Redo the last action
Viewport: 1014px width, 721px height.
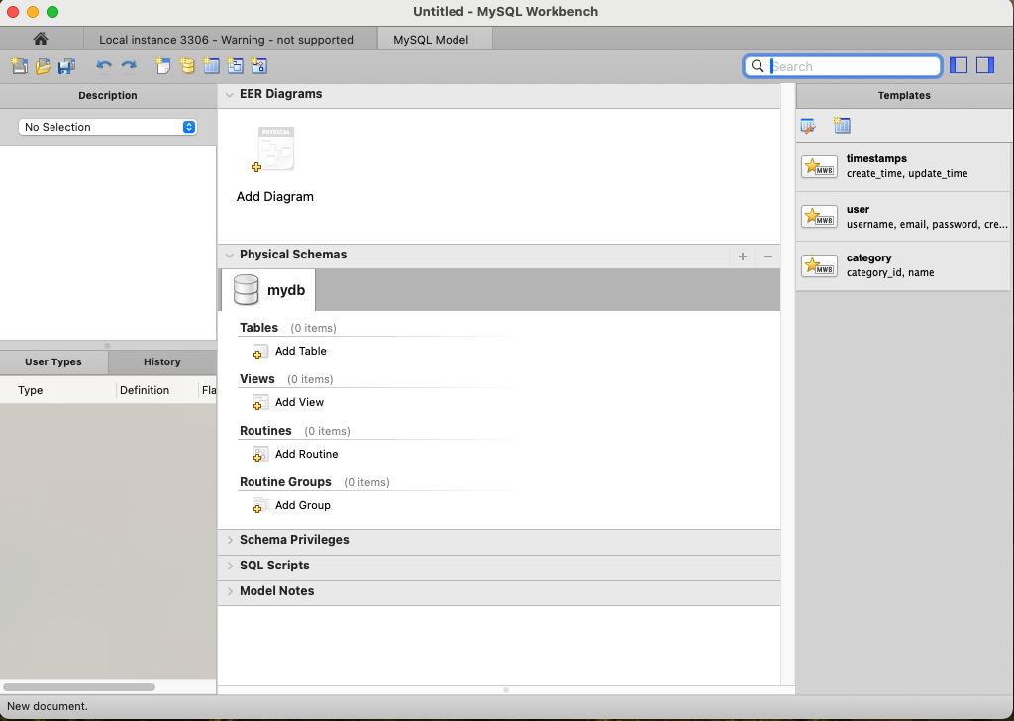(129, 66)
